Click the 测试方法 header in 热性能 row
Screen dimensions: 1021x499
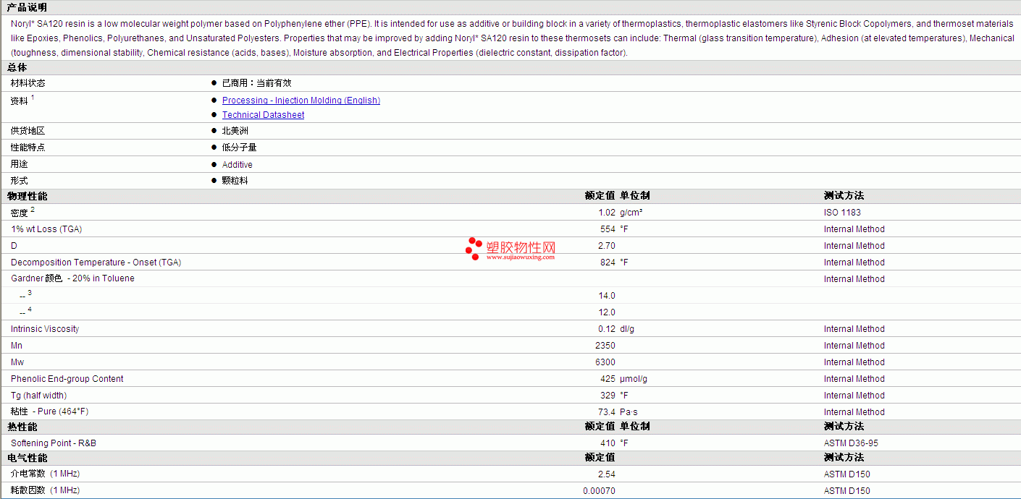(844, 426)
